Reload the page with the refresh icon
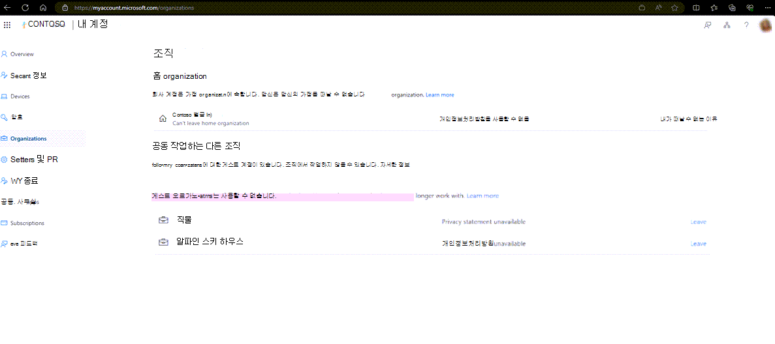Viewport: 775px width, 344px height. [25, 7]
